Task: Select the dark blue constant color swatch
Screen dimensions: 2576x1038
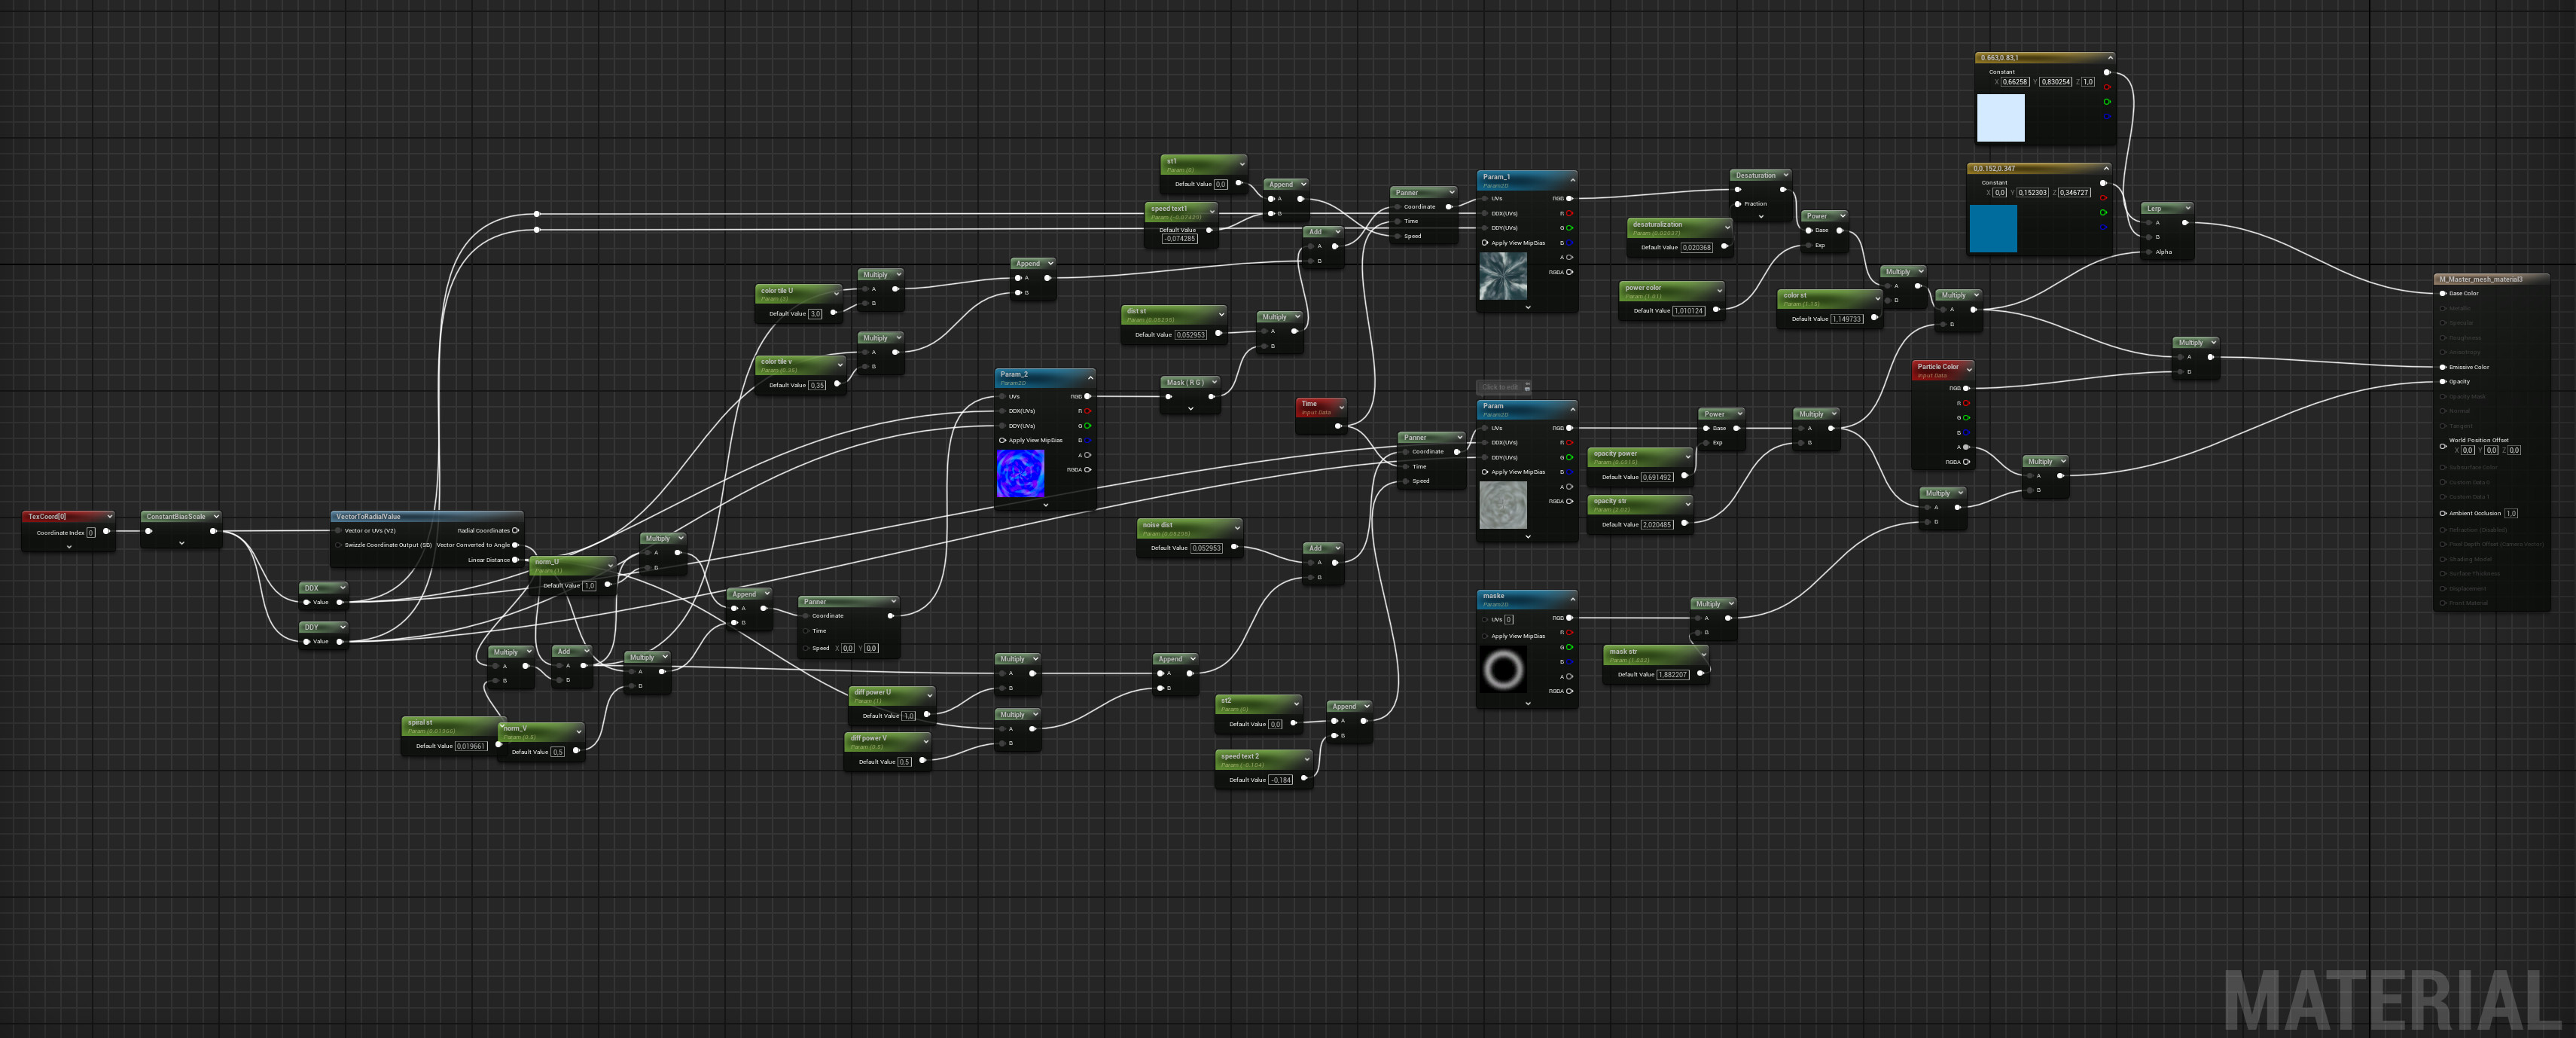Action: (x=1993, y=228)
